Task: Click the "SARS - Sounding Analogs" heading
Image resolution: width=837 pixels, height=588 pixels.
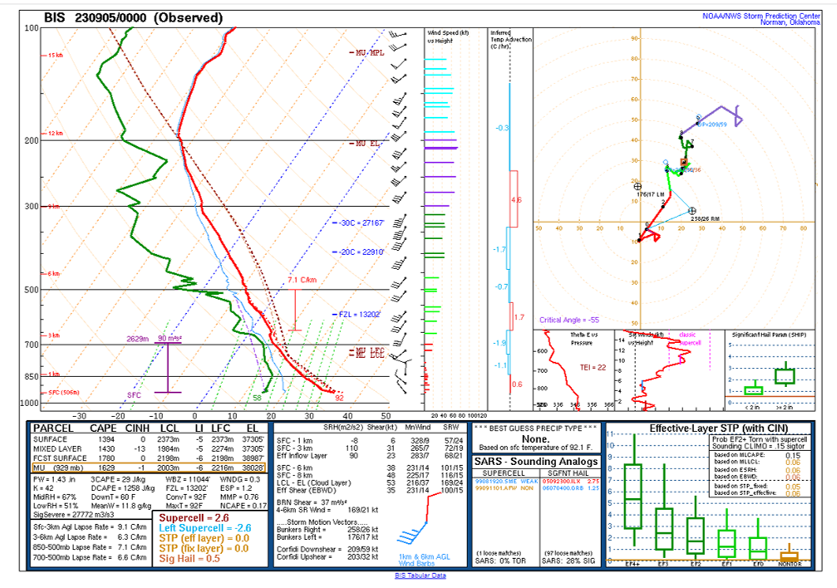Action: (x=535, y=462)
